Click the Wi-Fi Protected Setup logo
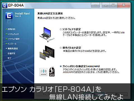The width and height of the screenshot is (134, 101). (x=52, y=72)
